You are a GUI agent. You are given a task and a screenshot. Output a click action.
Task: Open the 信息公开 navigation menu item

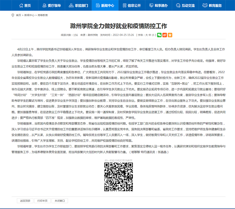coord(132,5)
